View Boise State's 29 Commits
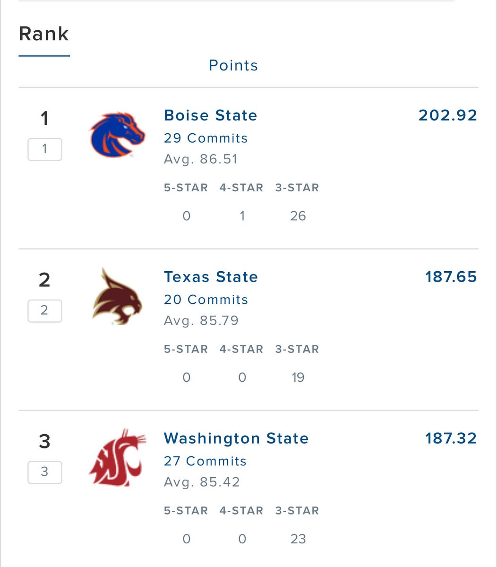The image size is (497, 567). [206, 138]
